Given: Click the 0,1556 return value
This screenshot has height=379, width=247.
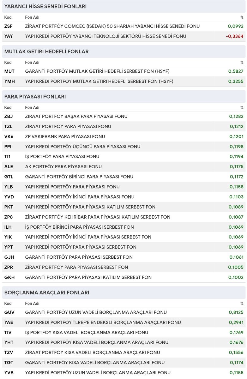Looking at the screenshot, I should (x=237, y=353).
